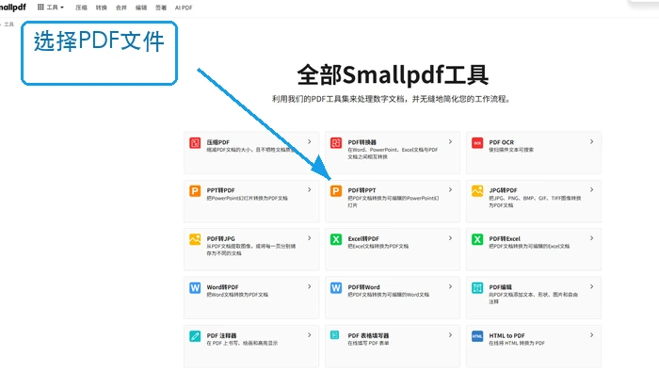
Task: Expand the PDF OCR card chevron
Action: [591, 141]
